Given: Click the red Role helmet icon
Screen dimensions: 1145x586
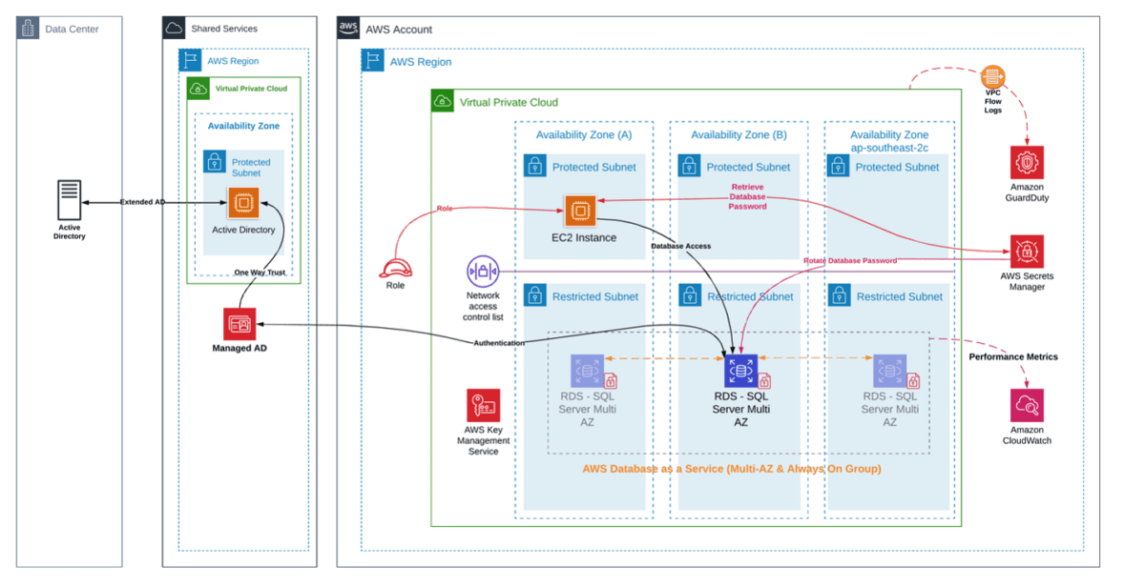Looking at the screenshot, I should [x=394, y=267].
